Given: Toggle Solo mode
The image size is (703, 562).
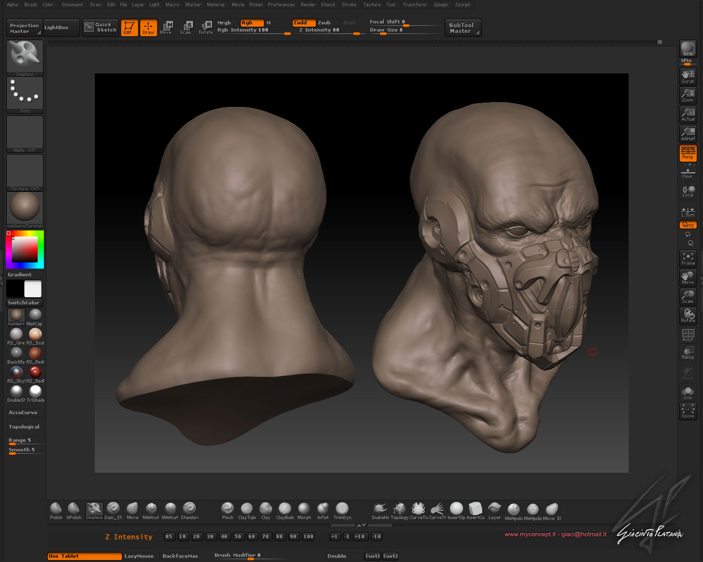Looking at the screenshot, I should [688, 393].
